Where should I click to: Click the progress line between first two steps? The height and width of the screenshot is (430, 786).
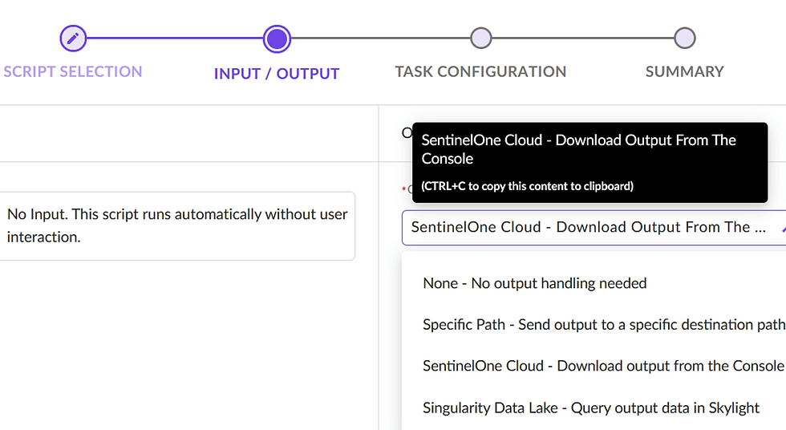tap(175, 38)
